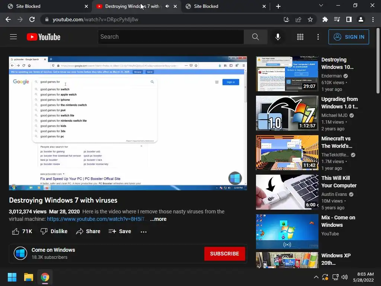
Task: Click the address bar URL
Action: 95,19
